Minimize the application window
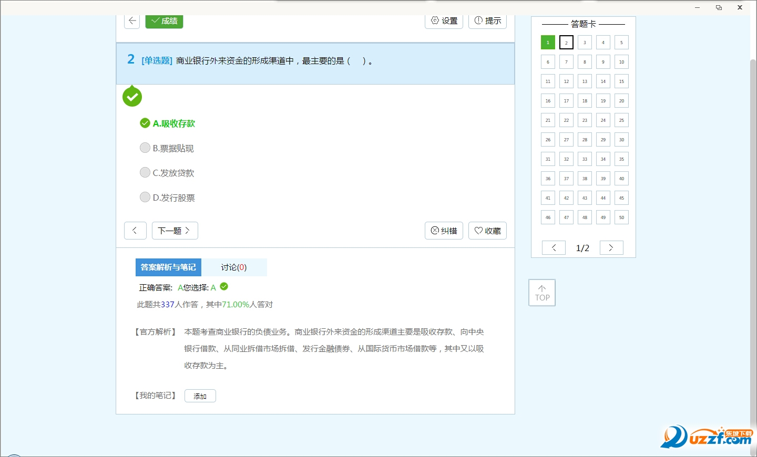Image resolution: width=757 pixels, height=457 pixels. [697, 7]
